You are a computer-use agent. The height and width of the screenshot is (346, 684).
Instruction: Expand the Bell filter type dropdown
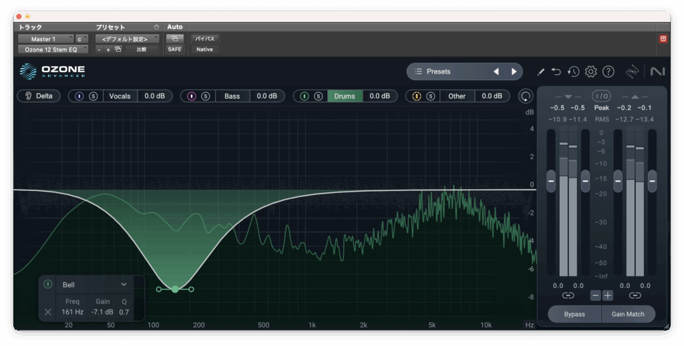pos(123,285)
